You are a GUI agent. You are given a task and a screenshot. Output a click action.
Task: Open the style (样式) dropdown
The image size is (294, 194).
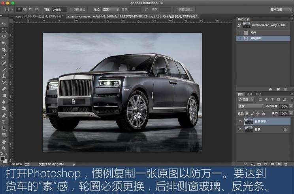pos(110,9)
